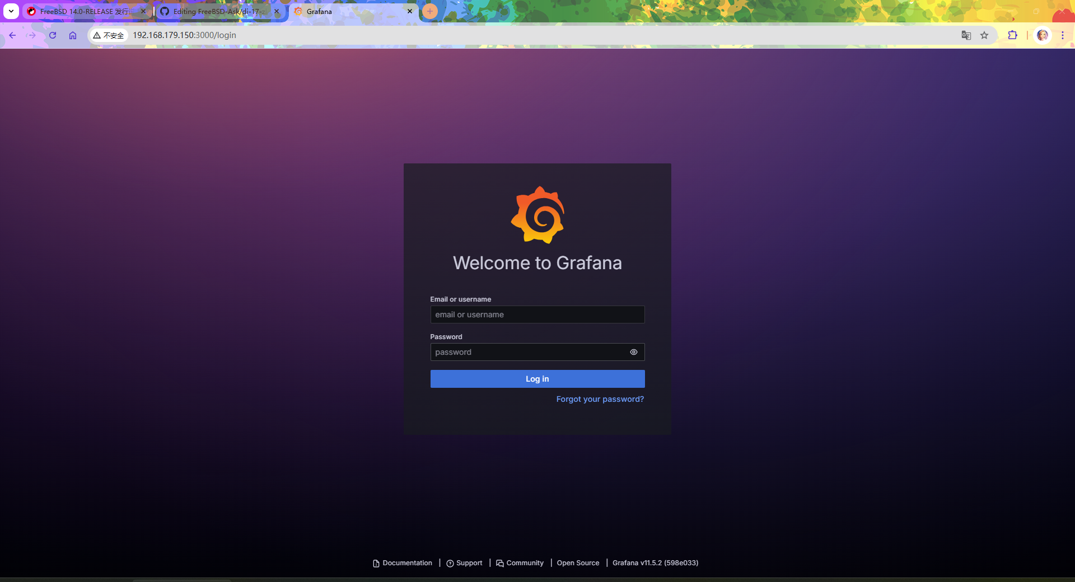Open the Open Source footer link

pos(578,563)
